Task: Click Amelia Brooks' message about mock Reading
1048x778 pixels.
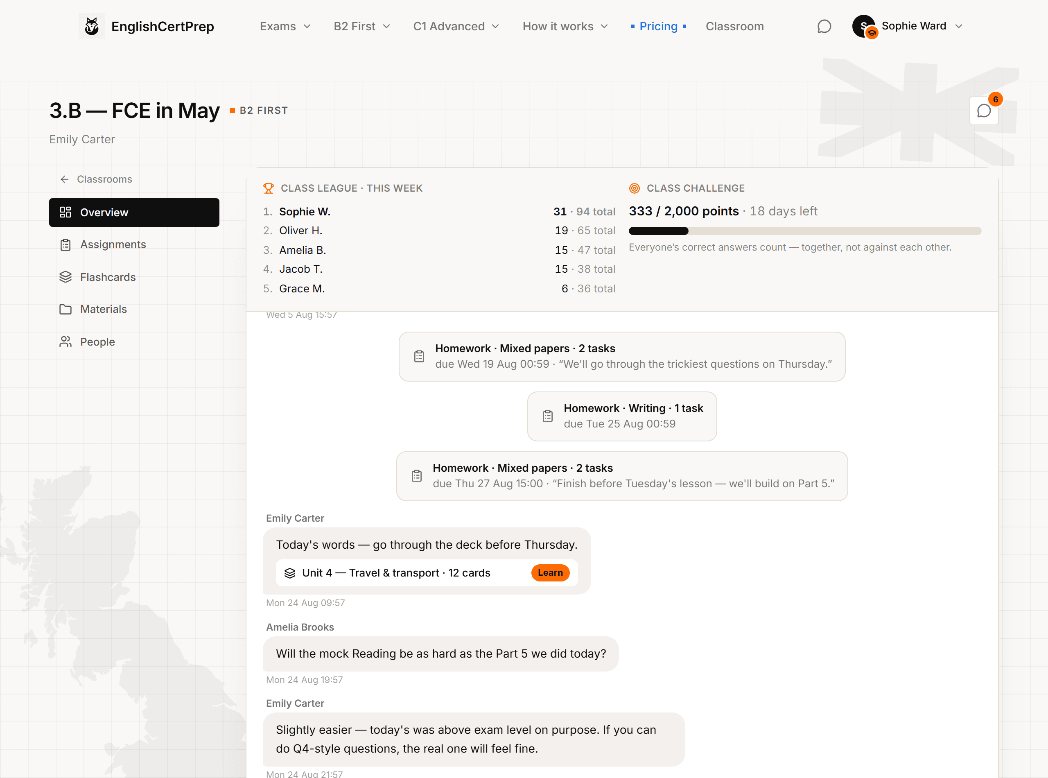Action: point(440,654)
